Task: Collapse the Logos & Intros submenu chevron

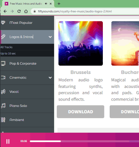Action: [x=50, y=37]
